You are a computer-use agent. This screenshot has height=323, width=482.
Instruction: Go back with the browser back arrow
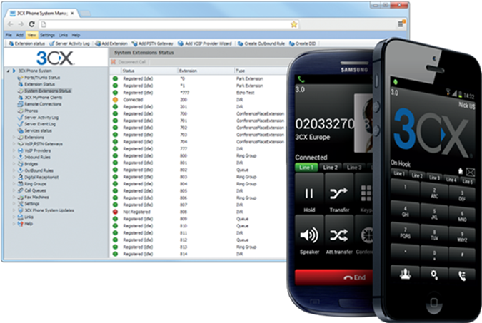coord(11,24)
